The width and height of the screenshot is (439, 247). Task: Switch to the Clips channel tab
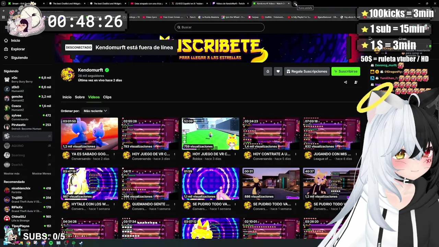(107, 97)
